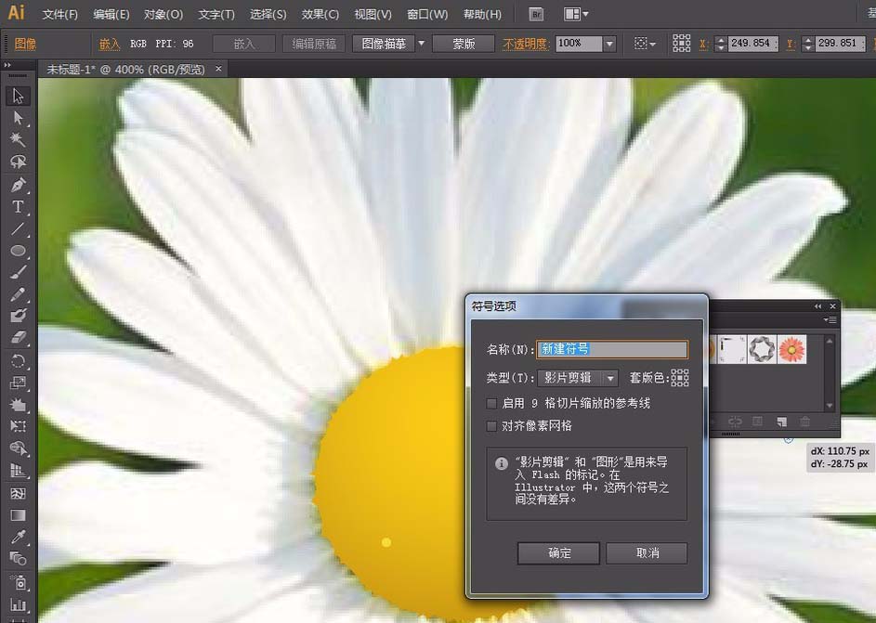Open the 文件(F) menu

point(59,15)
